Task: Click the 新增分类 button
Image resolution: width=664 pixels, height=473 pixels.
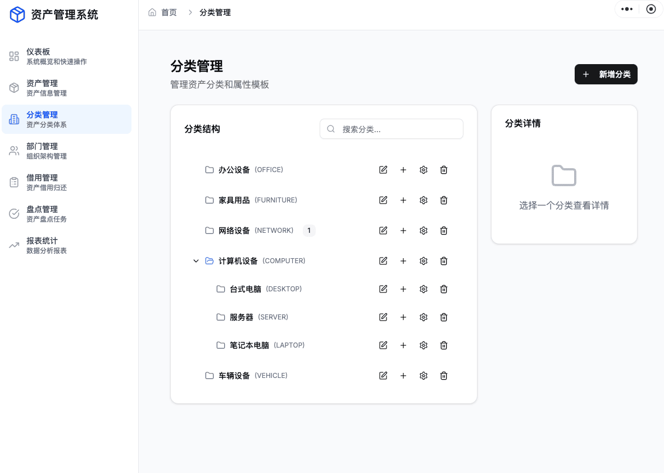Action: [x=606, y=75]
